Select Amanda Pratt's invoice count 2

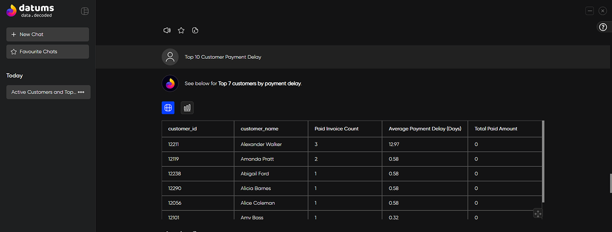tap(345, 159)
